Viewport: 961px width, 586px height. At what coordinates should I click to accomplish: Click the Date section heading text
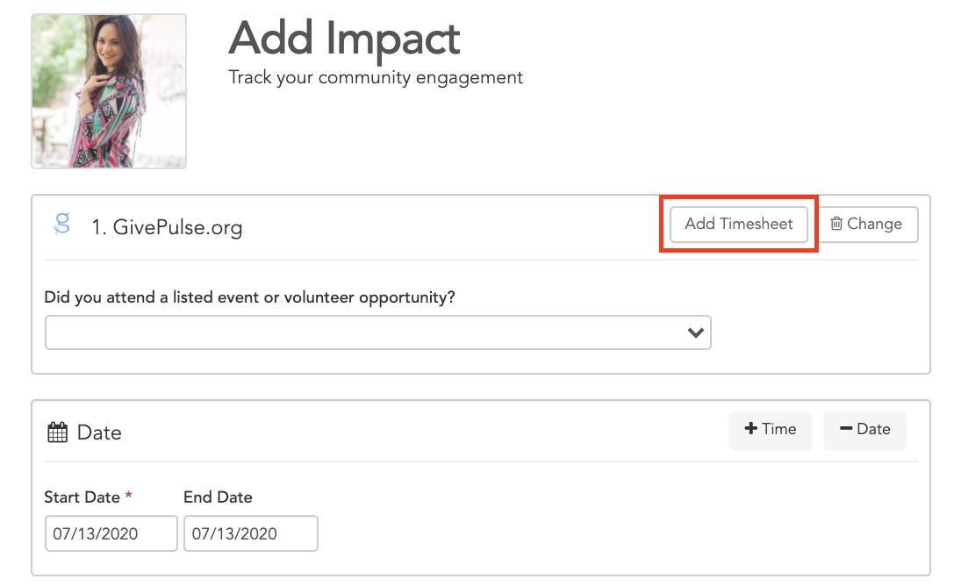point(99,432)
